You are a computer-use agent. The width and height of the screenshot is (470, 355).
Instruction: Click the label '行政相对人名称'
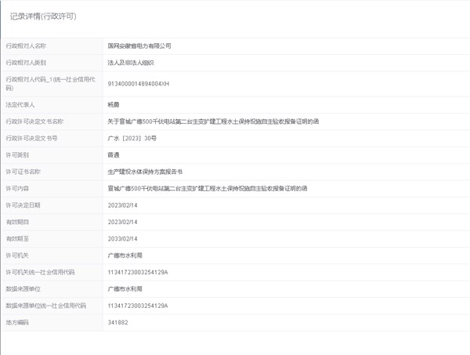click(26, 46)
